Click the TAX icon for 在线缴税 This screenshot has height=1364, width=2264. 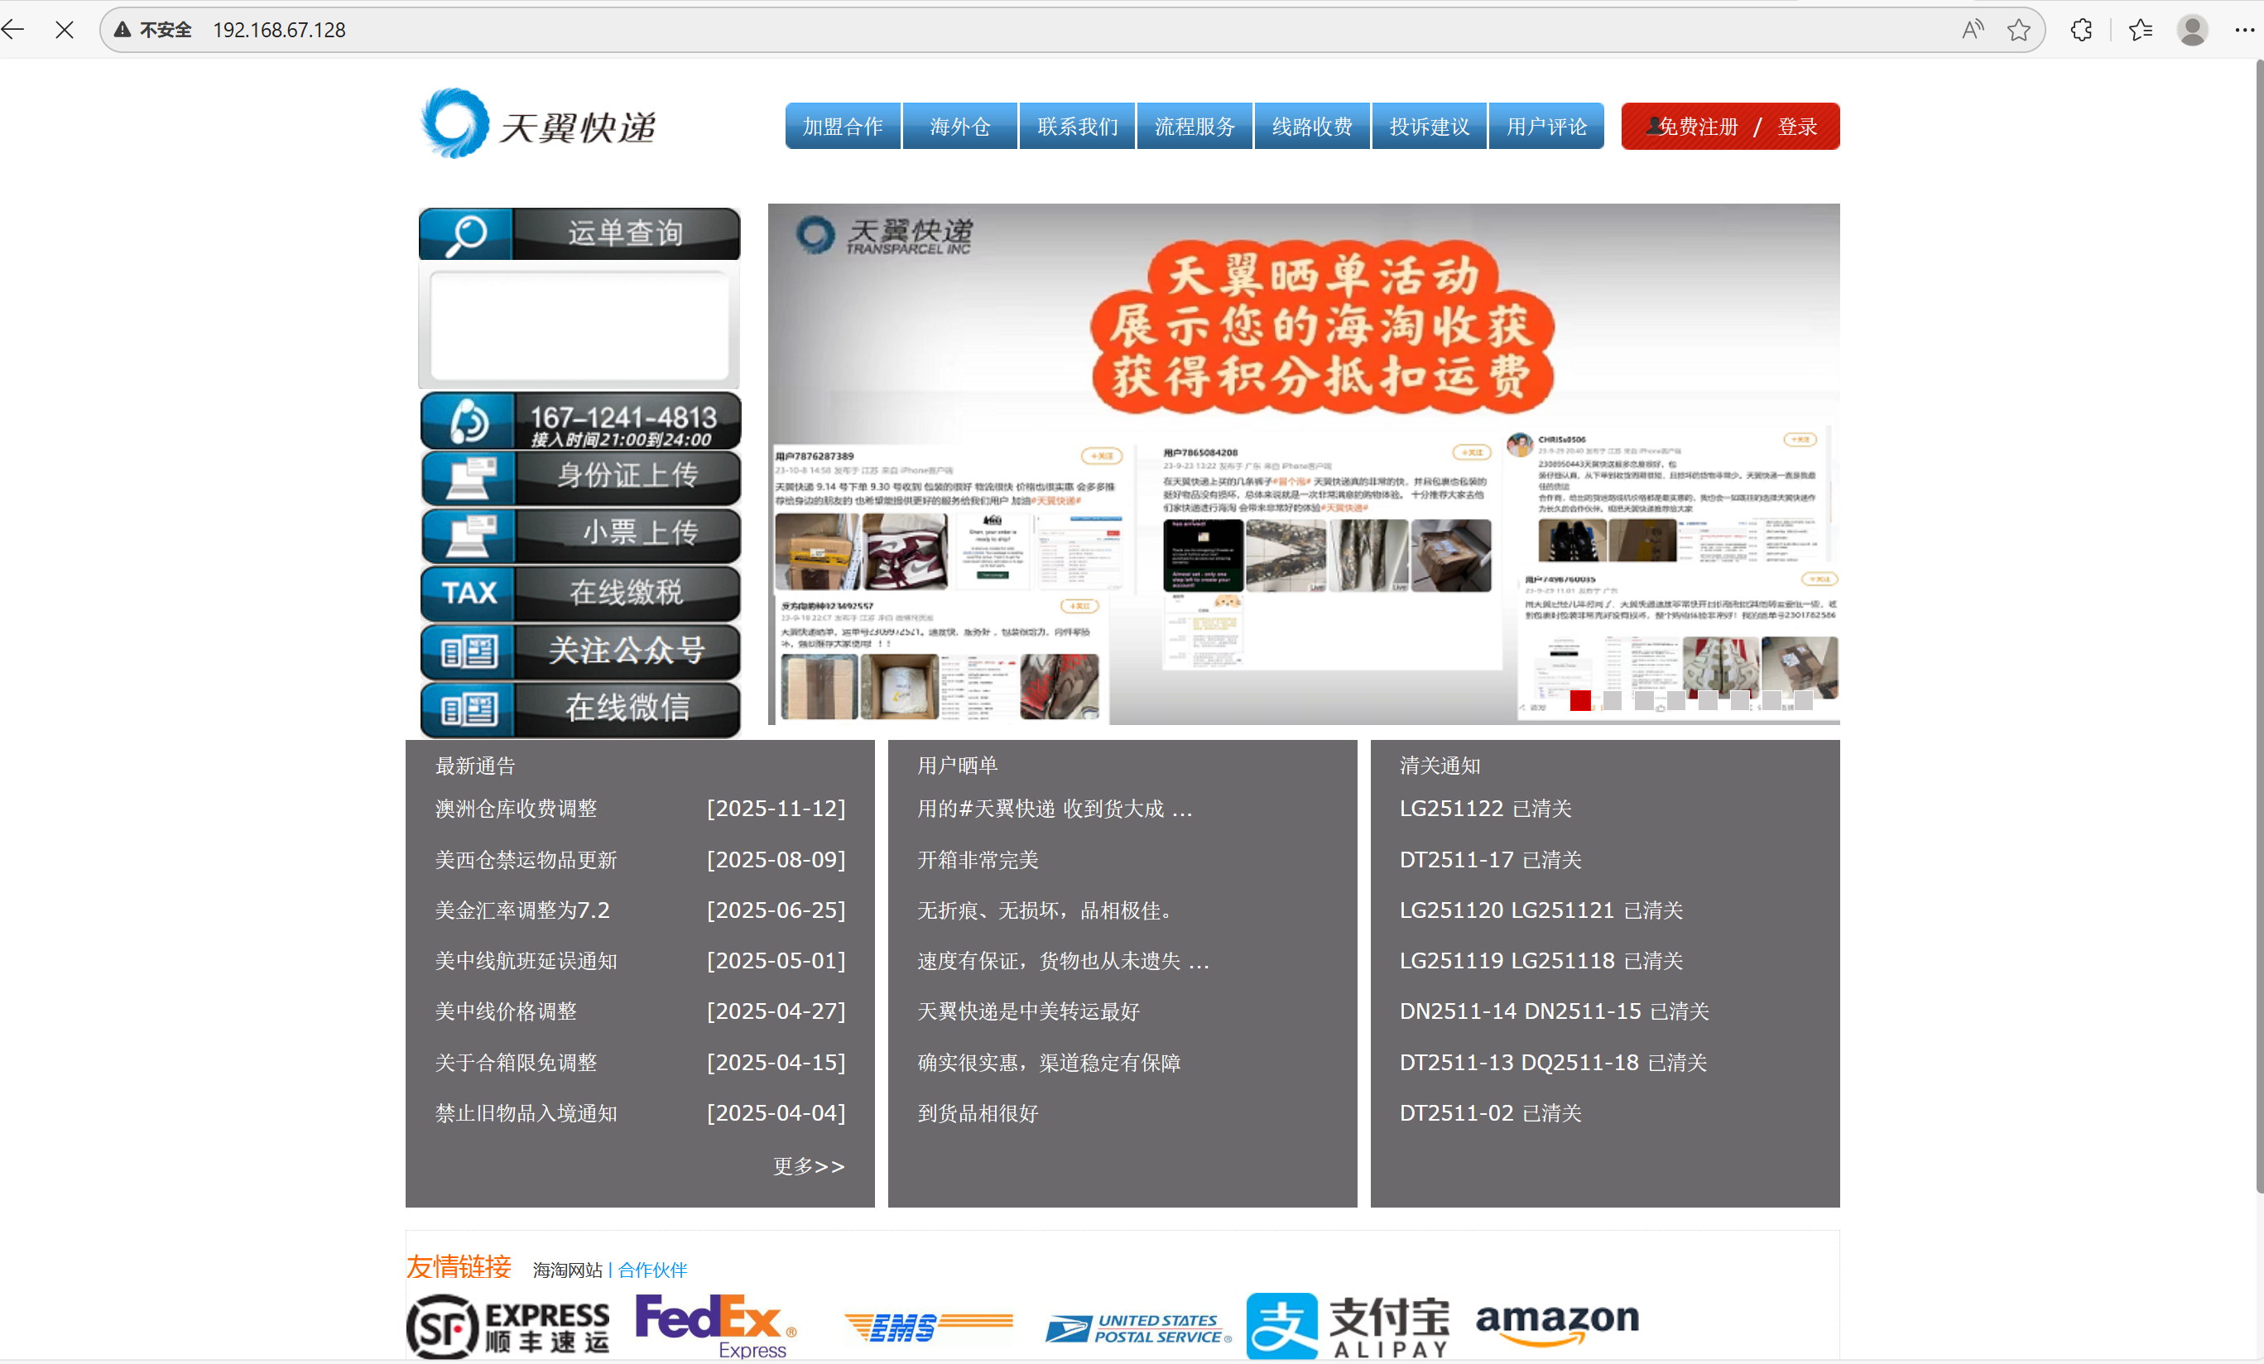coord(469,593)
